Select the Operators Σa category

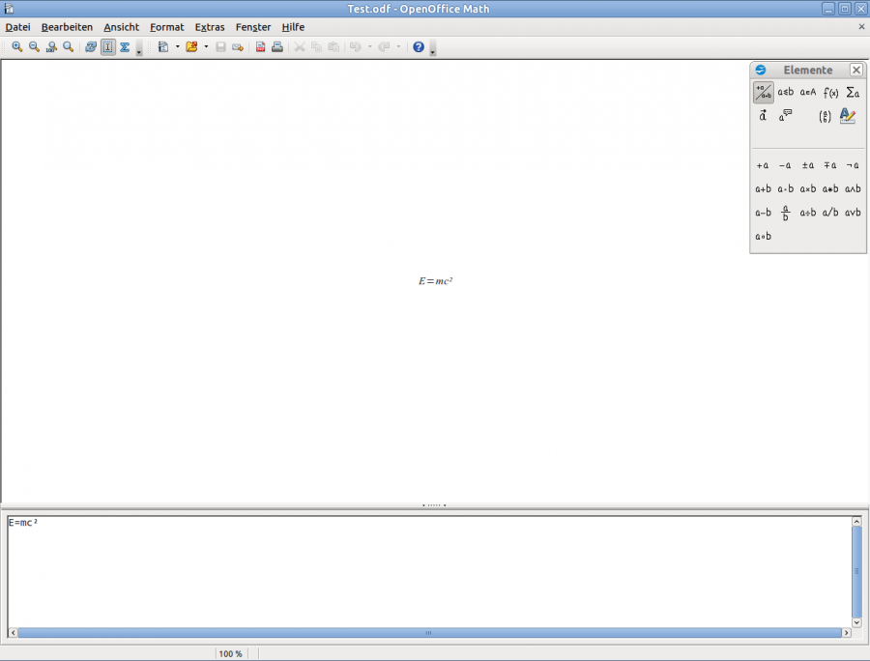coord(853,93)
